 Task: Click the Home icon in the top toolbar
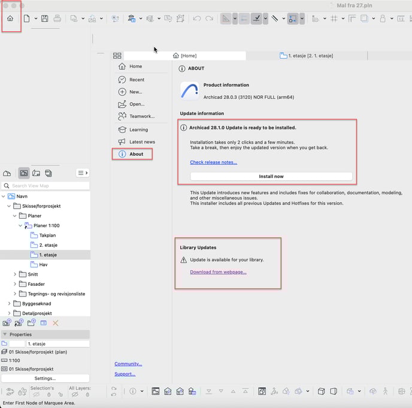10,19
